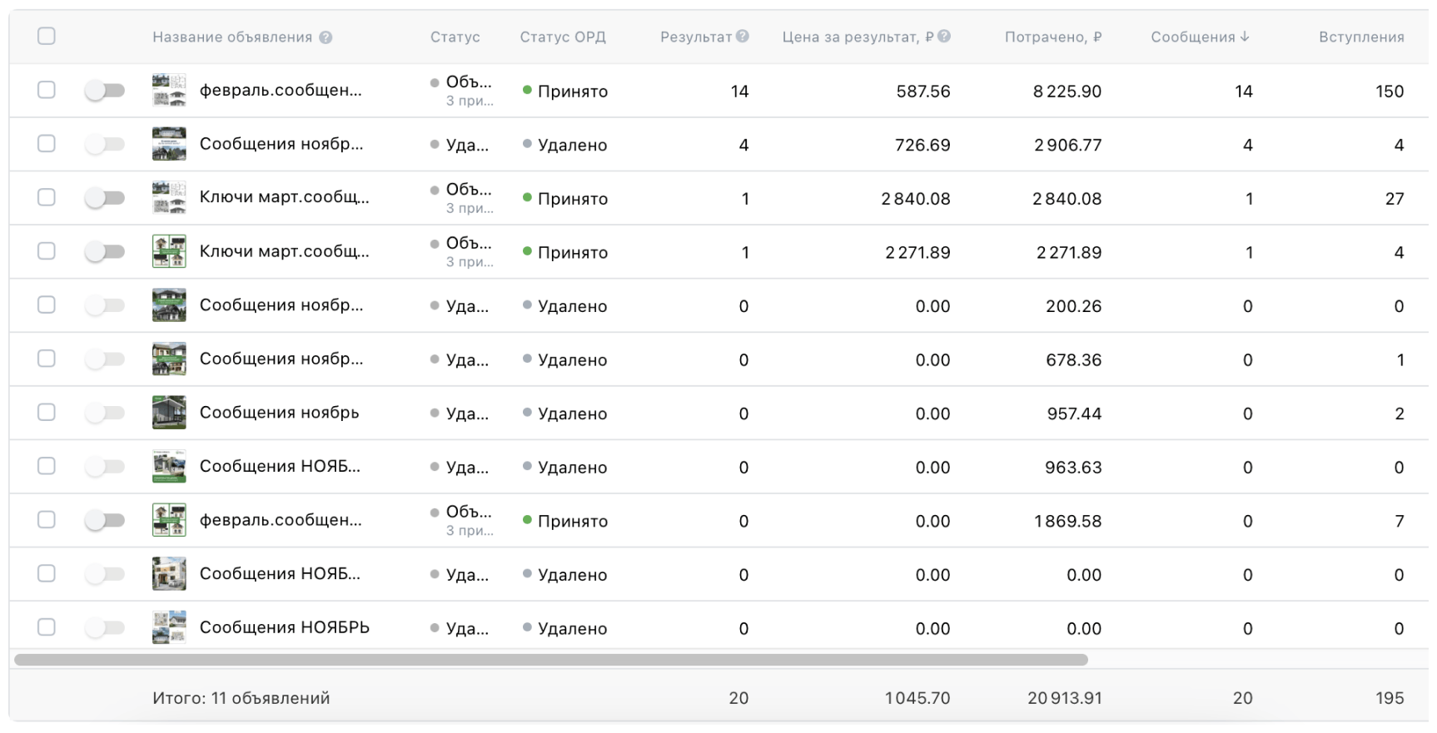This screenshot has height=733, width=1437.
Task: Open thumbnail of Сообщения НОЯБРЬ last row
Action: 169,627
